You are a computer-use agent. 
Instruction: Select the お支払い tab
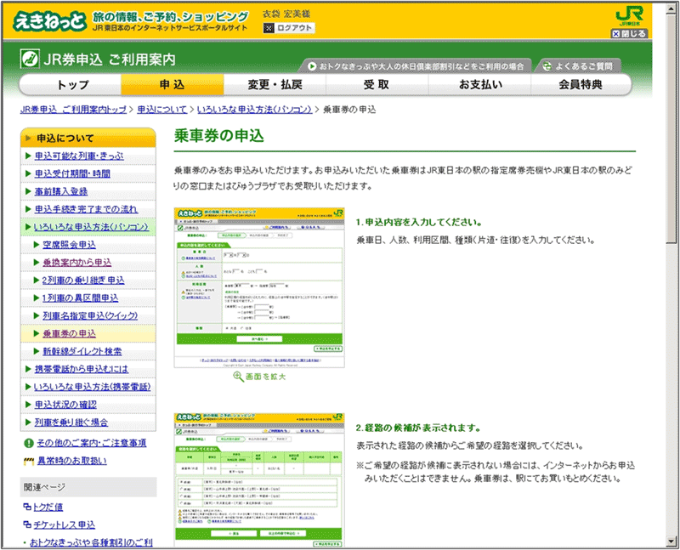pos(480,85)
